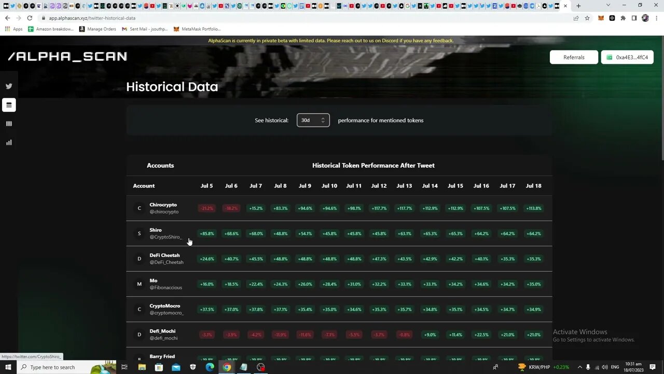The image size is (664, 374).
Task: Click Shiro's +85.8% Jul 5 cell
Action: (206, 234)
